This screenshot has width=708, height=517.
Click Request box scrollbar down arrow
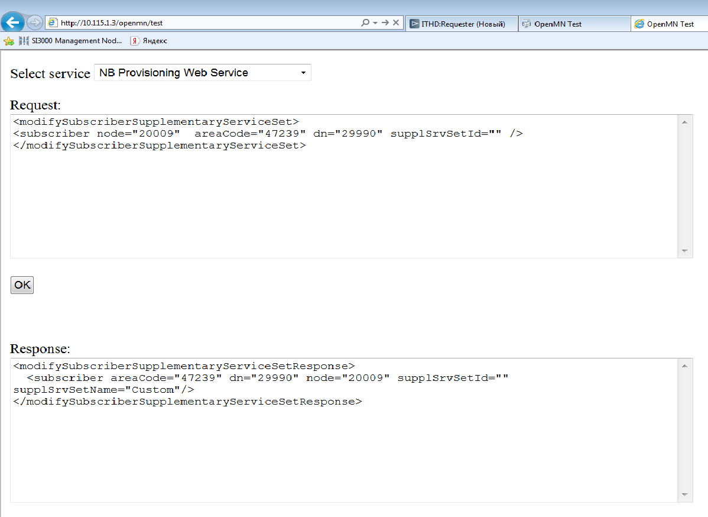pyautogui.click(x=684, y=251)
